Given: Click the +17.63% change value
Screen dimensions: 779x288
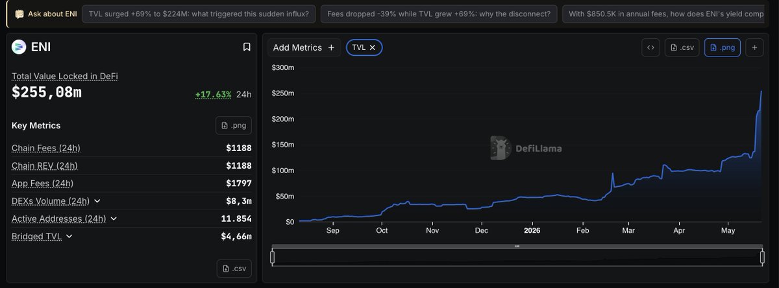Looking at the screenshot, I should (x=214, y=94).
